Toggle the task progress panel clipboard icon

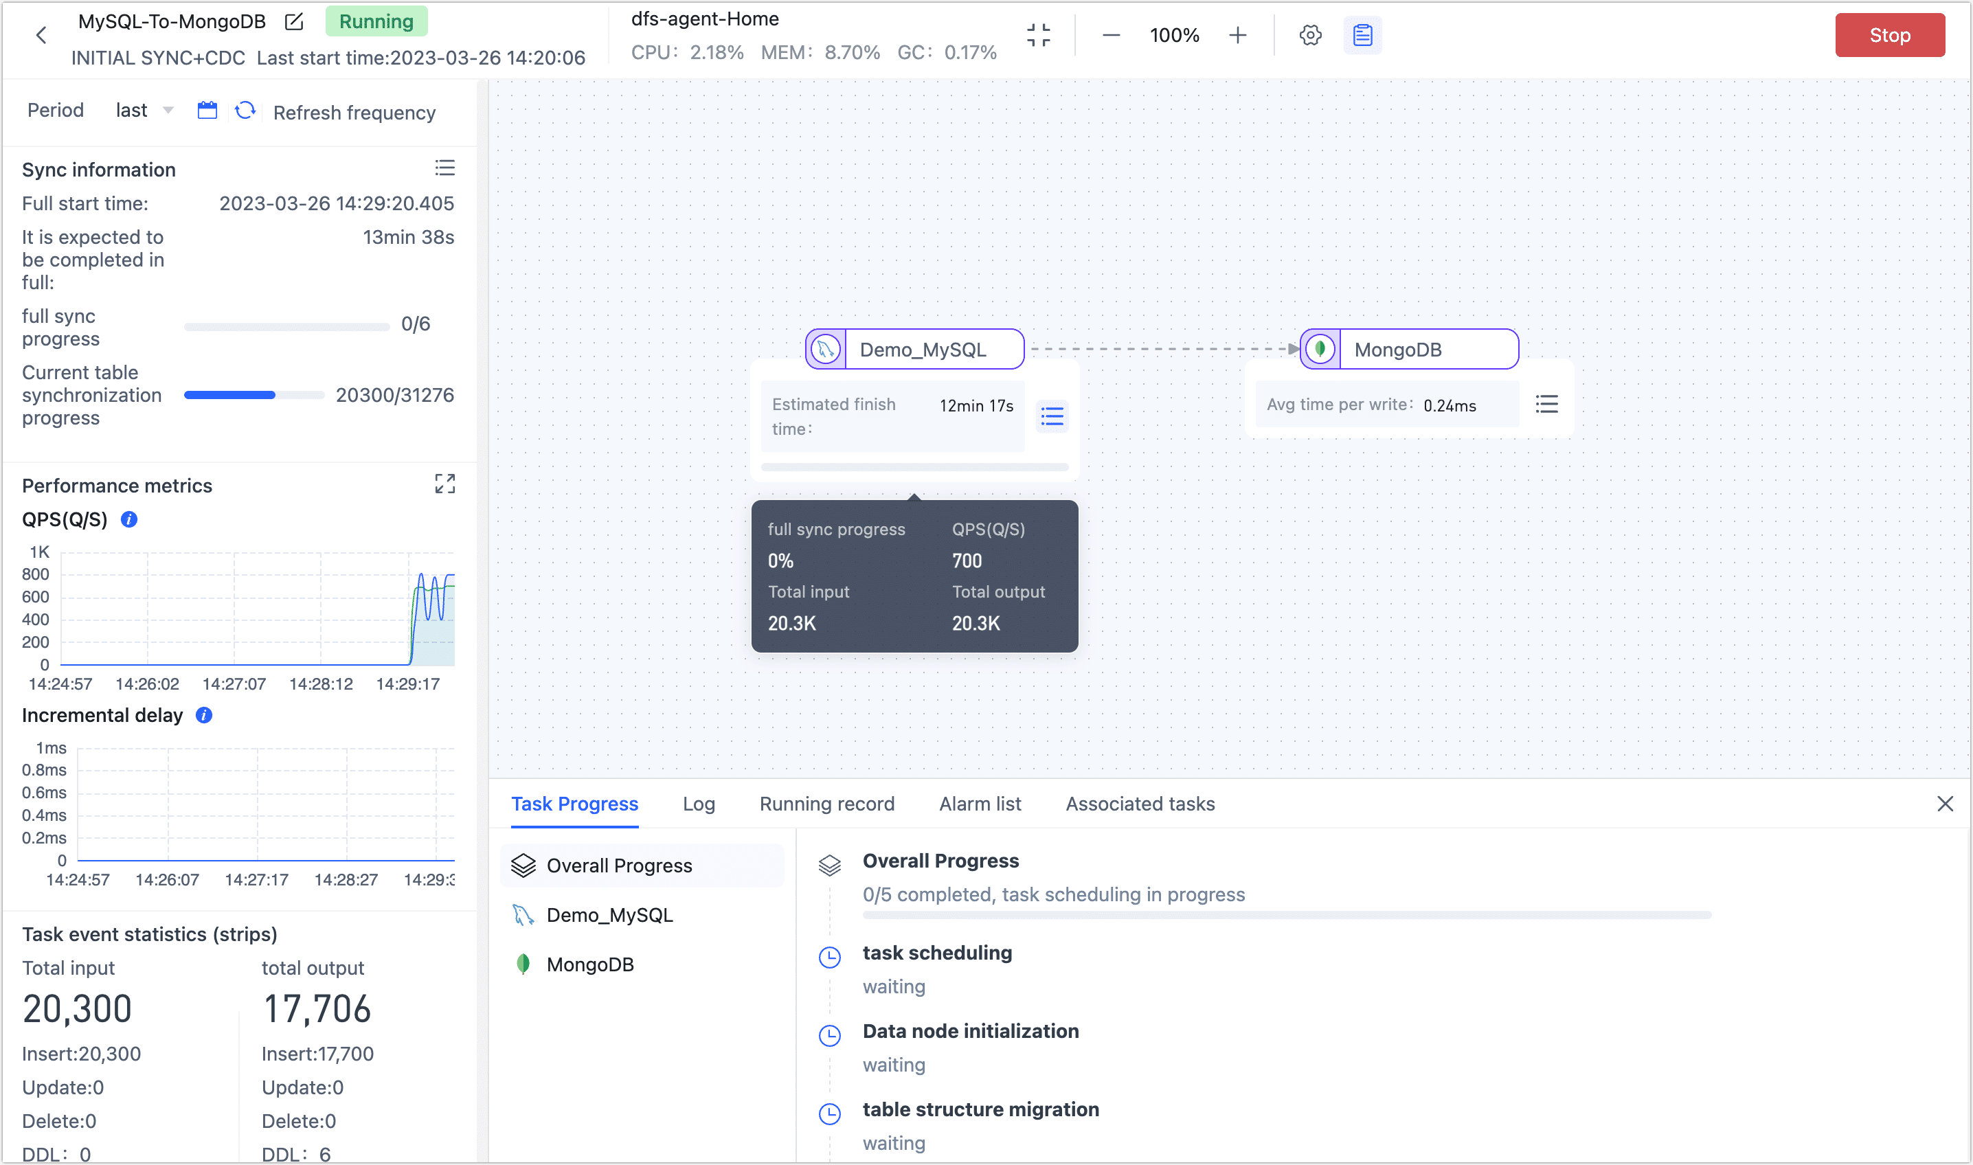click(x=1362, y=35)
